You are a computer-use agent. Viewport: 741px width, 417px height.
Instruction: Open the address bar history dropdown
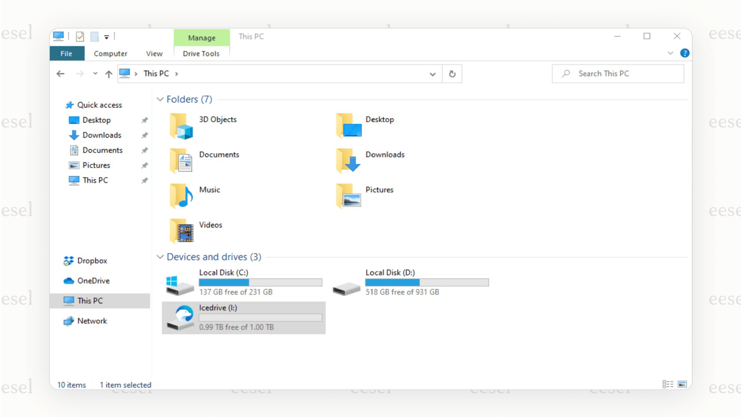click(433, 74)
